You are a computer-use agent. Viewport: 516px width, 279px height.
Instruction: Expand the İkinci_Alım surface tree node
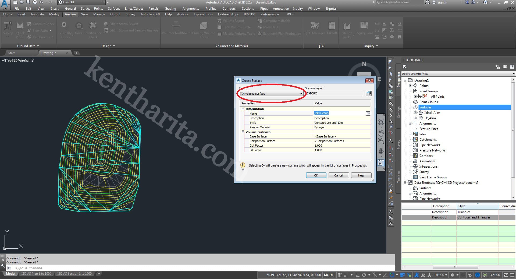[415, 113]
